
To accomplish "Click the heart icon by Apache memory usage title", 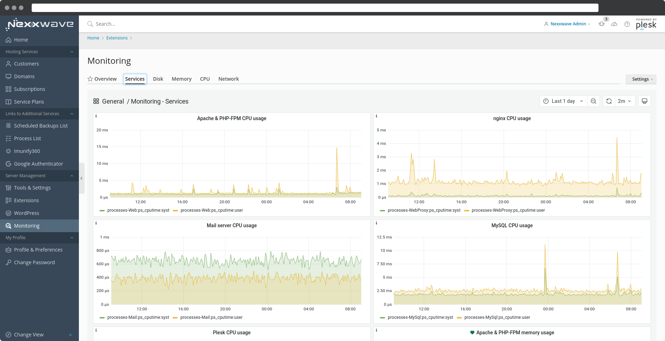I will [472, 332].
